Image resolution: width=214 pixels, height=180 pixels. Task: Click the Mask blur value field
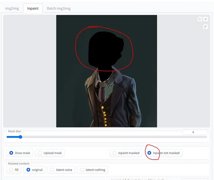click(195, 132)
